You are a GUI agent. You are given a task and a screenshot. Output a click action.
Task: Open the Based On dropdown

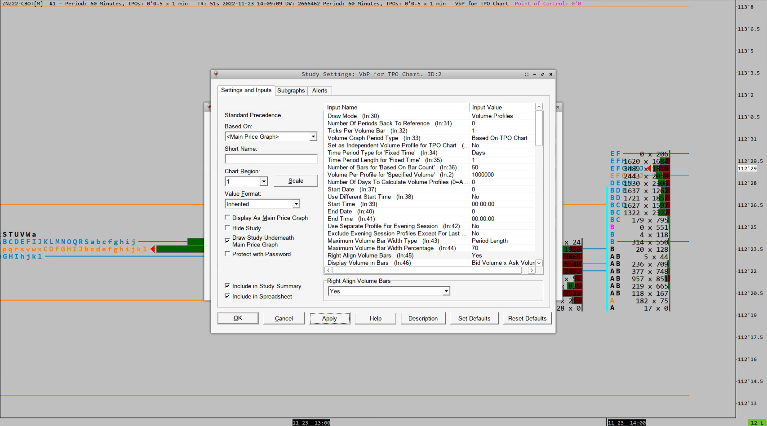[313, 136]
